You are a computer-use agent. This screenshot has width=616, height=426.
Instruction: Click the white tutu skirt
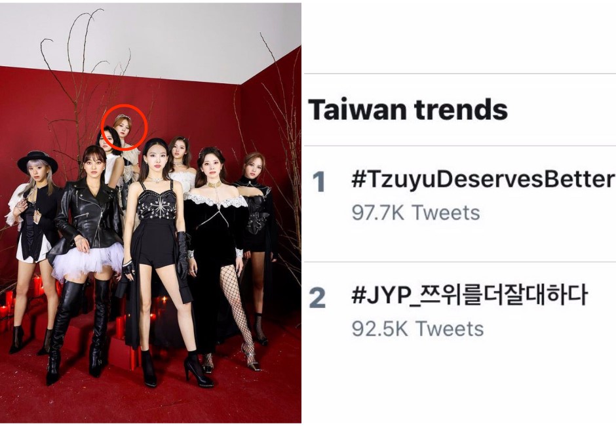[x=87, y=260]
